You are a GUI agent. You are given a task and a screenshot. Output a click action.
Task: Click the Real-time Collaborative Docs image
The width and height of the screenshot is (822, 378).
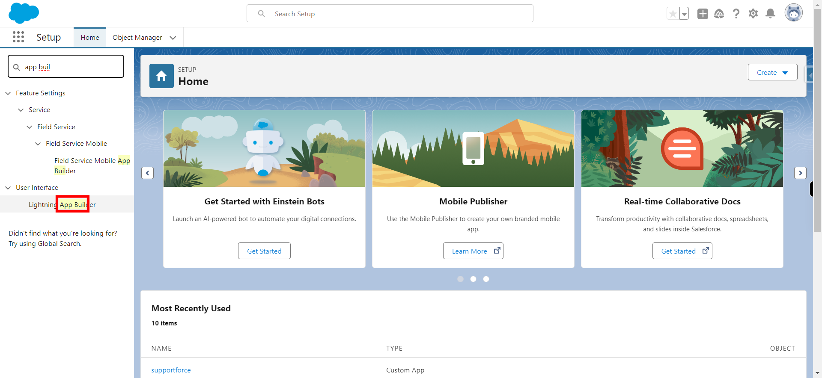(x=682, y=148)
